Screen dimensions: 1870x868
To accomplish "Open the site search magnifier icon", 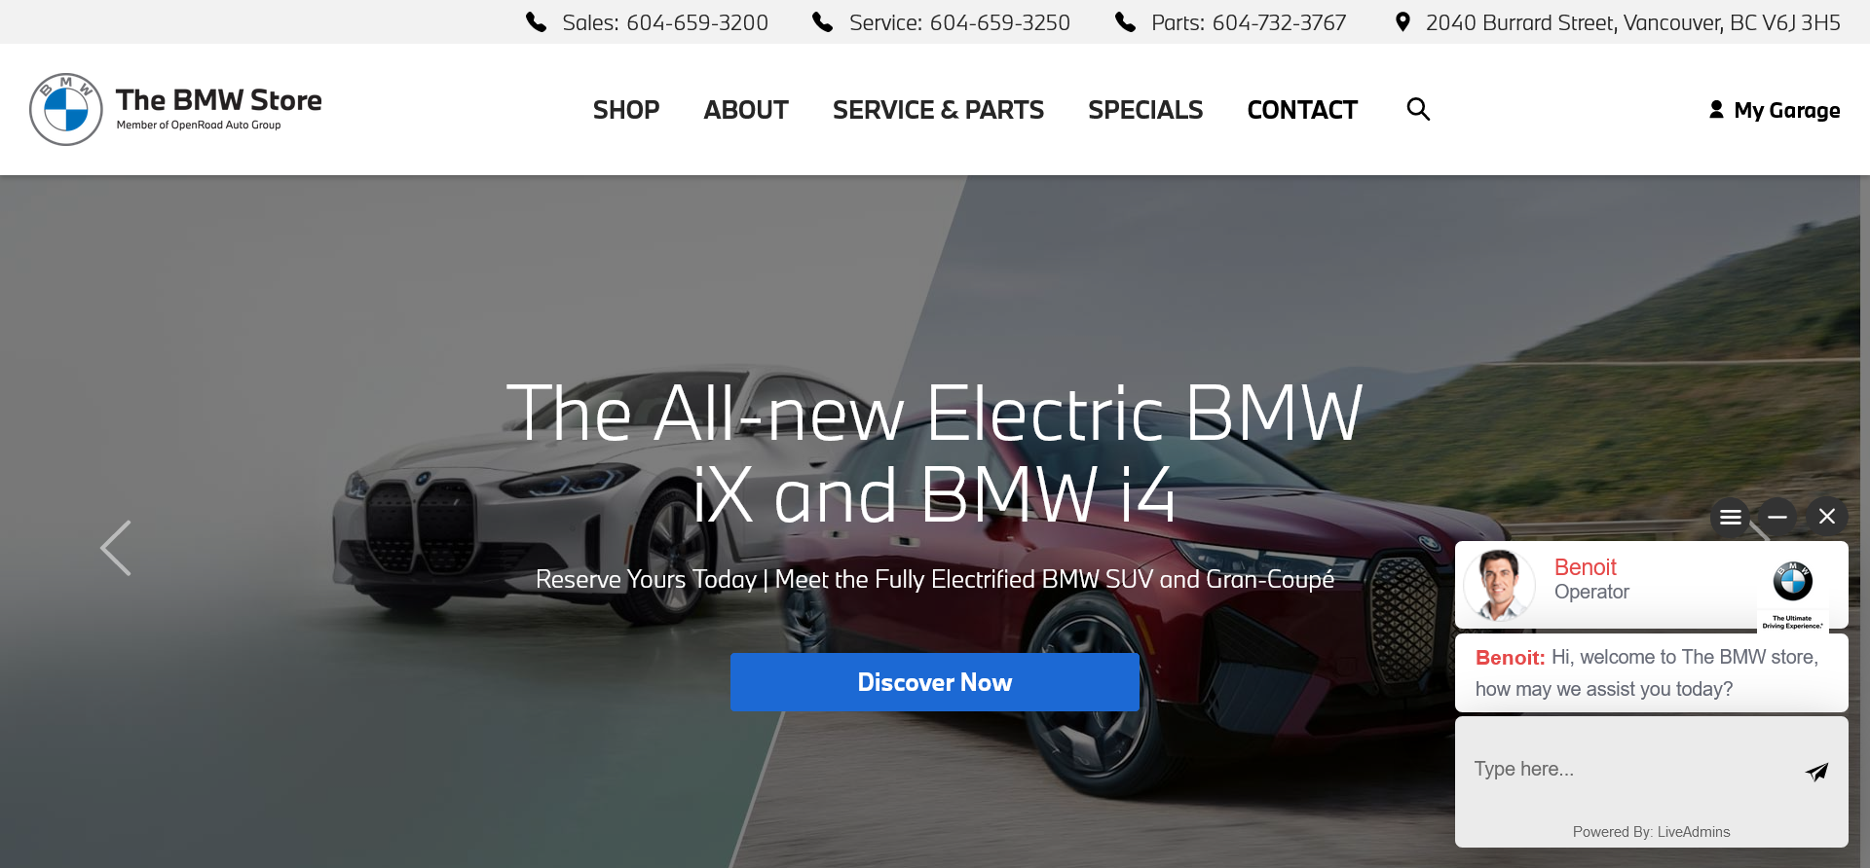I will [x=1418, y=109].
